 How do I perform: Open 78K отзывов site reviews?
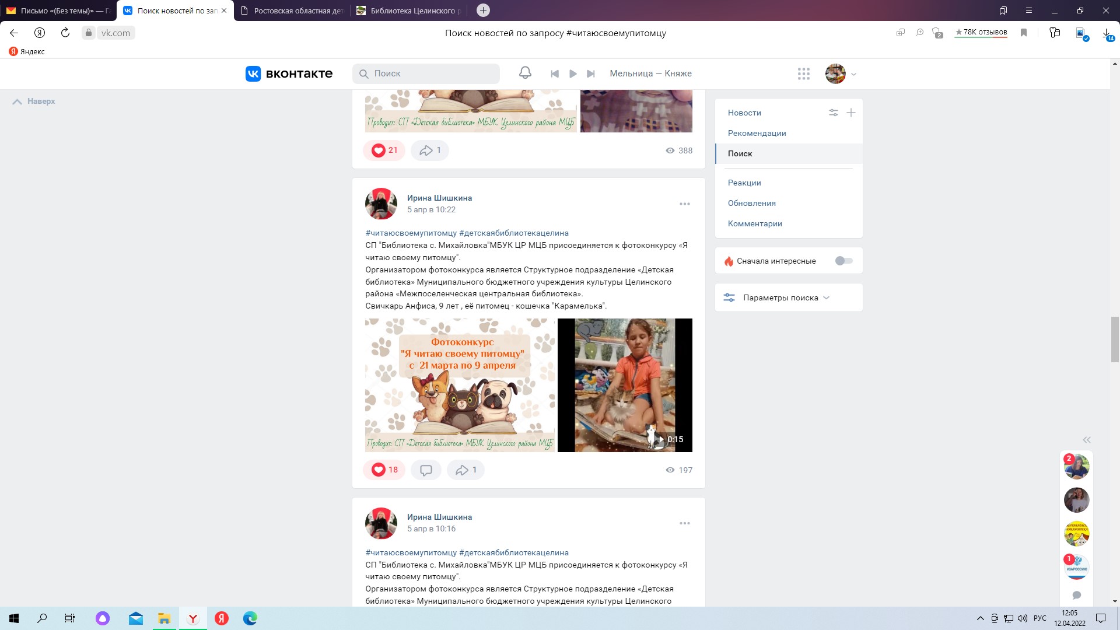(981, 33)
